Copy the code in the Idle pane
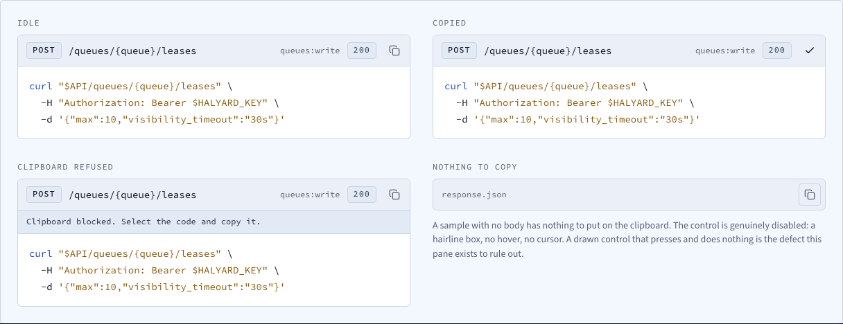The width and height of the screenshot is (843, 324). tap(394, 51)
